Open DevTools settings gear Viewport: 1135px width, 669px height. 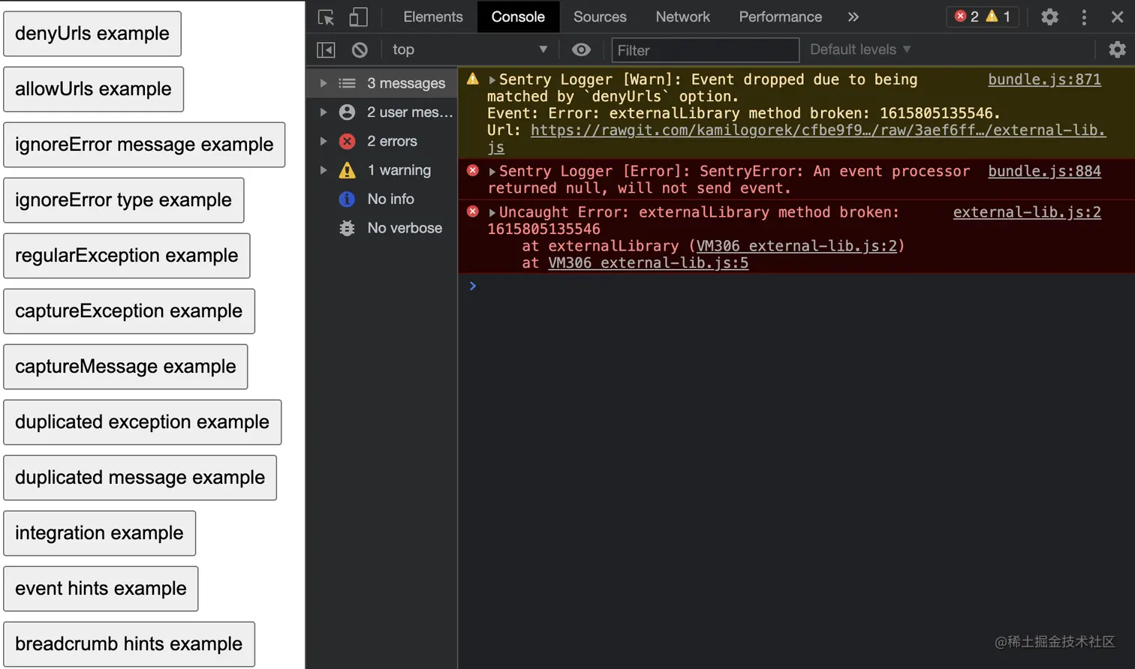coord(1049,17)
